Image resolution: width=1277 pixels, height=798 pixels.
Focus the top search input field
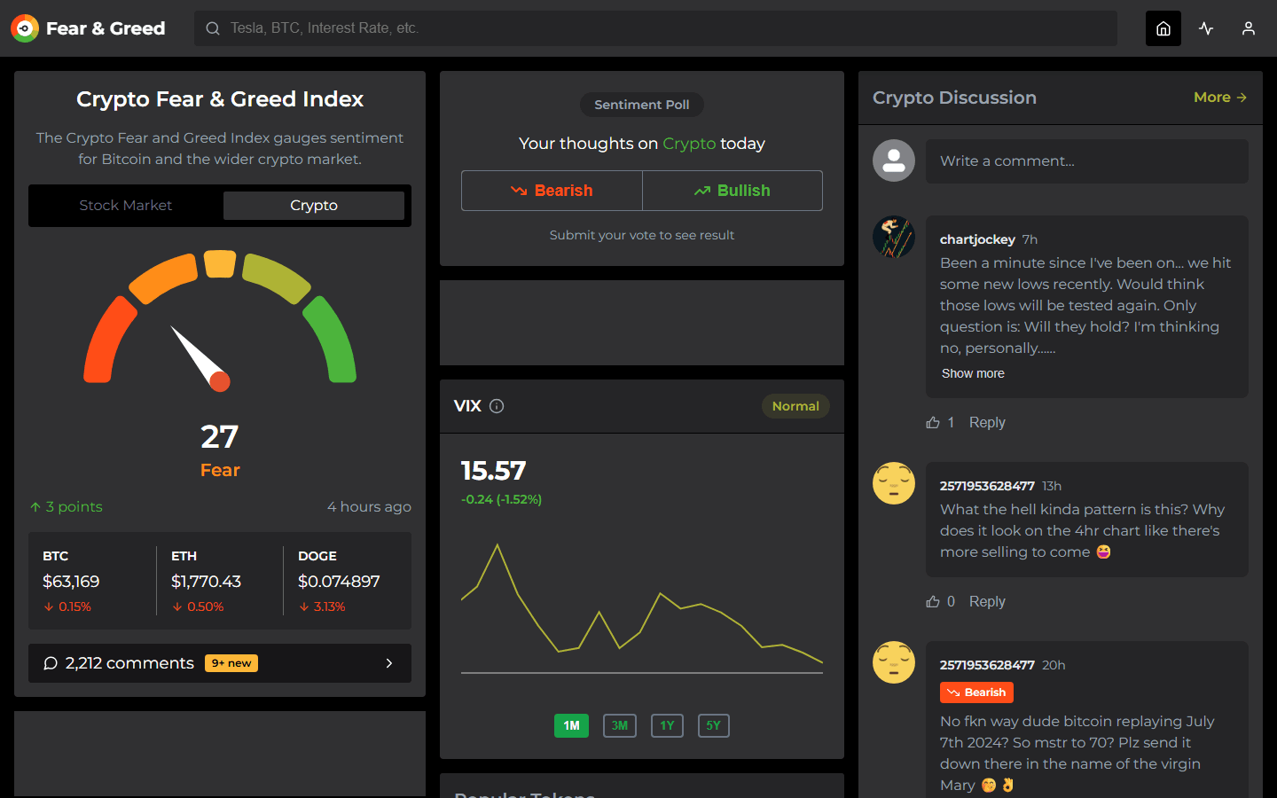[656, 28]
